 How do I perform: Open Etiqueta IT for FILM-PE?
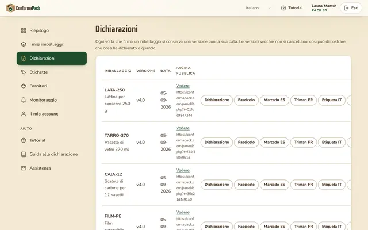coord(332,226)
